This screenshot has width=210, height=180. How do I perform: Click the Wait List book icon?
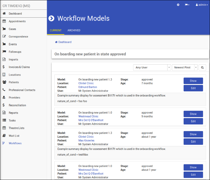(x=4, y=136)
